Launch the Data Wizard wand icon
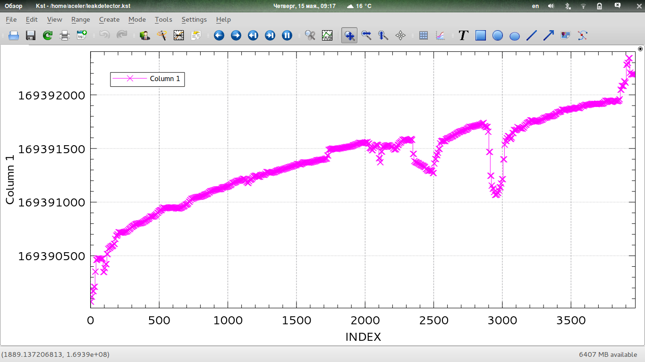 [162, 35]
